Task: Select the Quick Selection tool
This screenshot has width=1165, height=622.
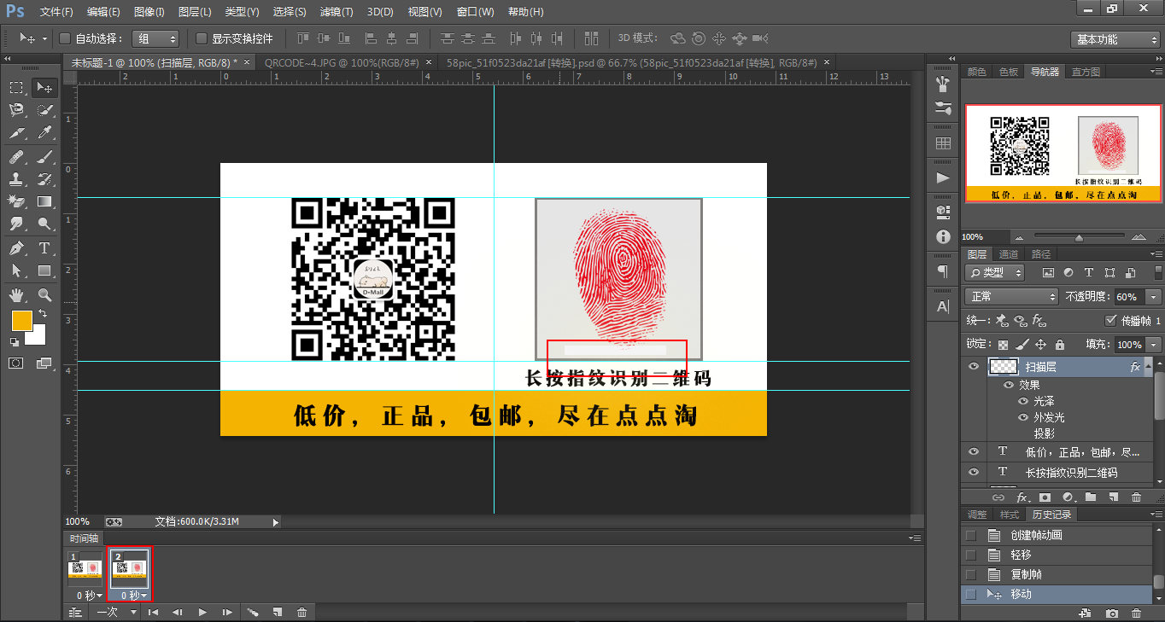Action: click(x=44, y=110)
